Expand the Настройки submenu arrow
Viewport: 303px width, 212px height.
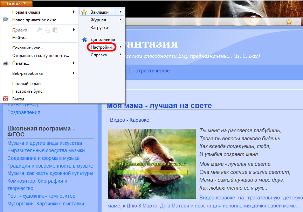[x=120, y=47]
